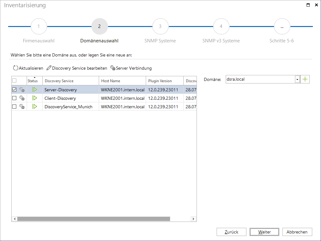Click the truncated Discov column header

(x=190, y=81)
